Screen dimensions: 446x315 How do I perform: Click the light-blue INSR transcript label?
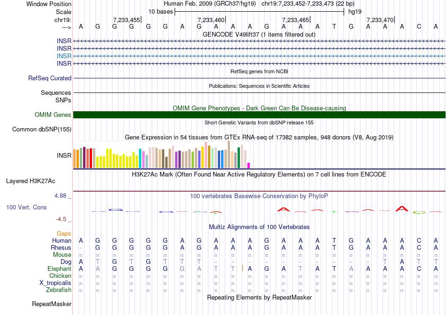[64, 56]
